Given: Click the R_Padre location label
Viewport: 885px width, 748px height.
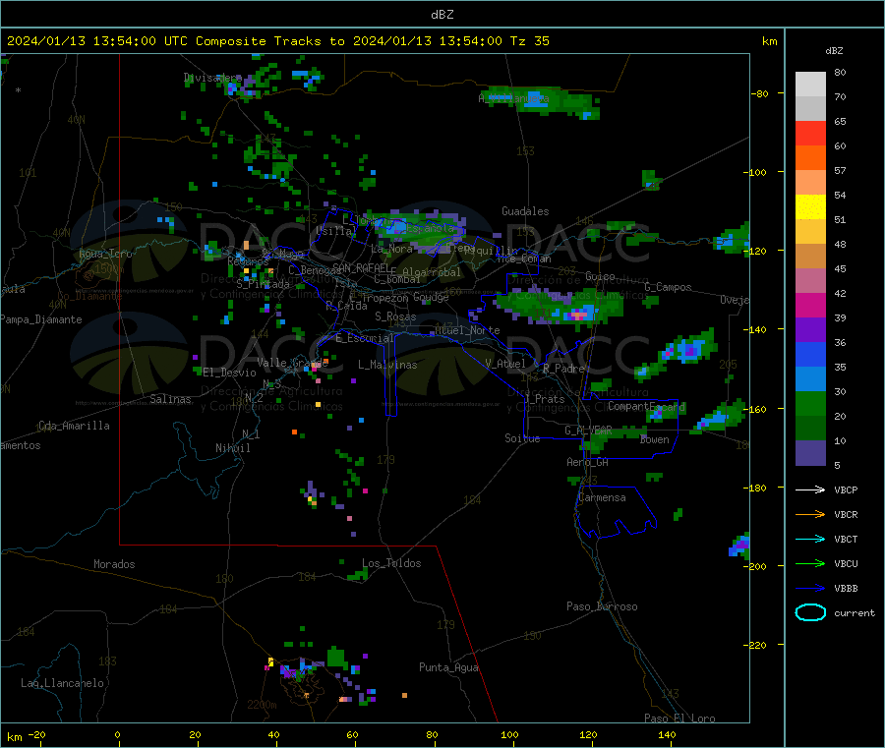Looking at the screenshot, I should coord(563,369).
